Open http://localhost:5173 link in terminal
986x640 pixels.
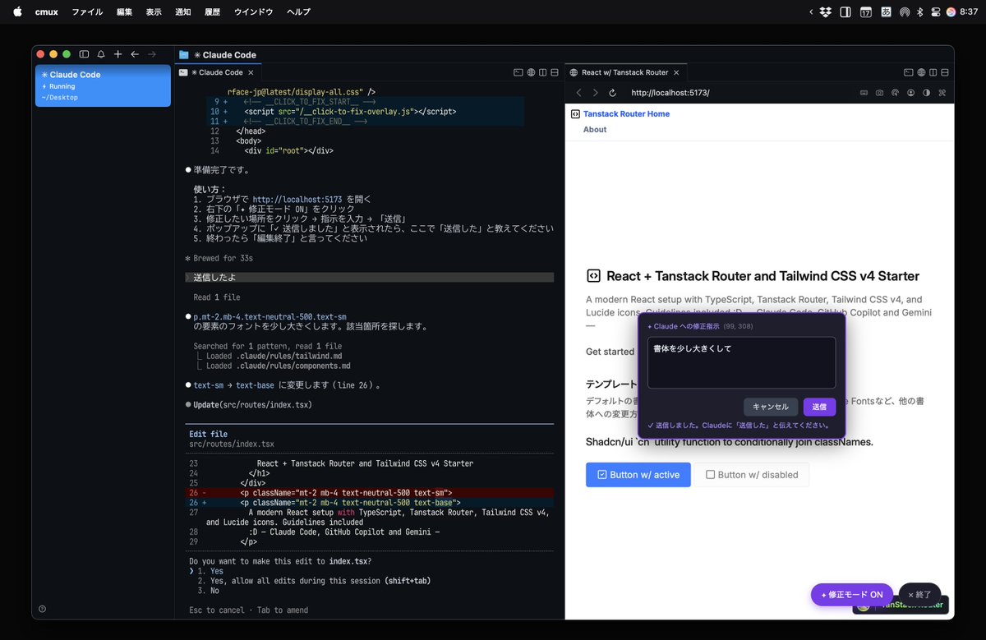[297, 200]
